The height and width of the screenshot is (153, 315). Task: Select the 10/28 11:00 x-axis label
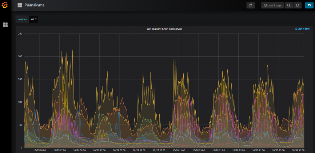(179, 150)
